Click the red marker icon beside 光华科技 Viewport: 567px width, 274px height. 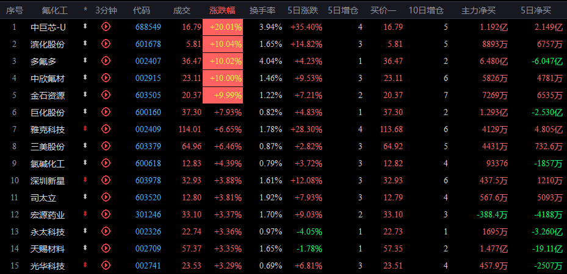point(85,265)
